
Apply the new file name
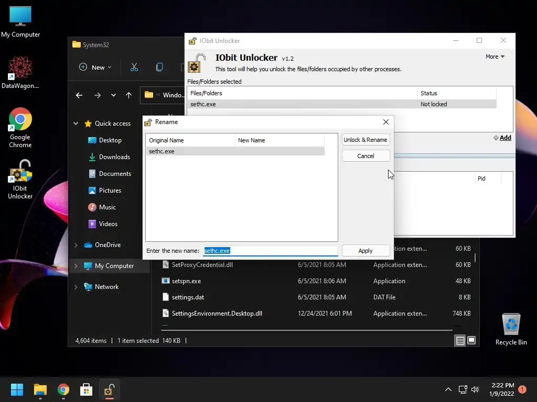366,251
